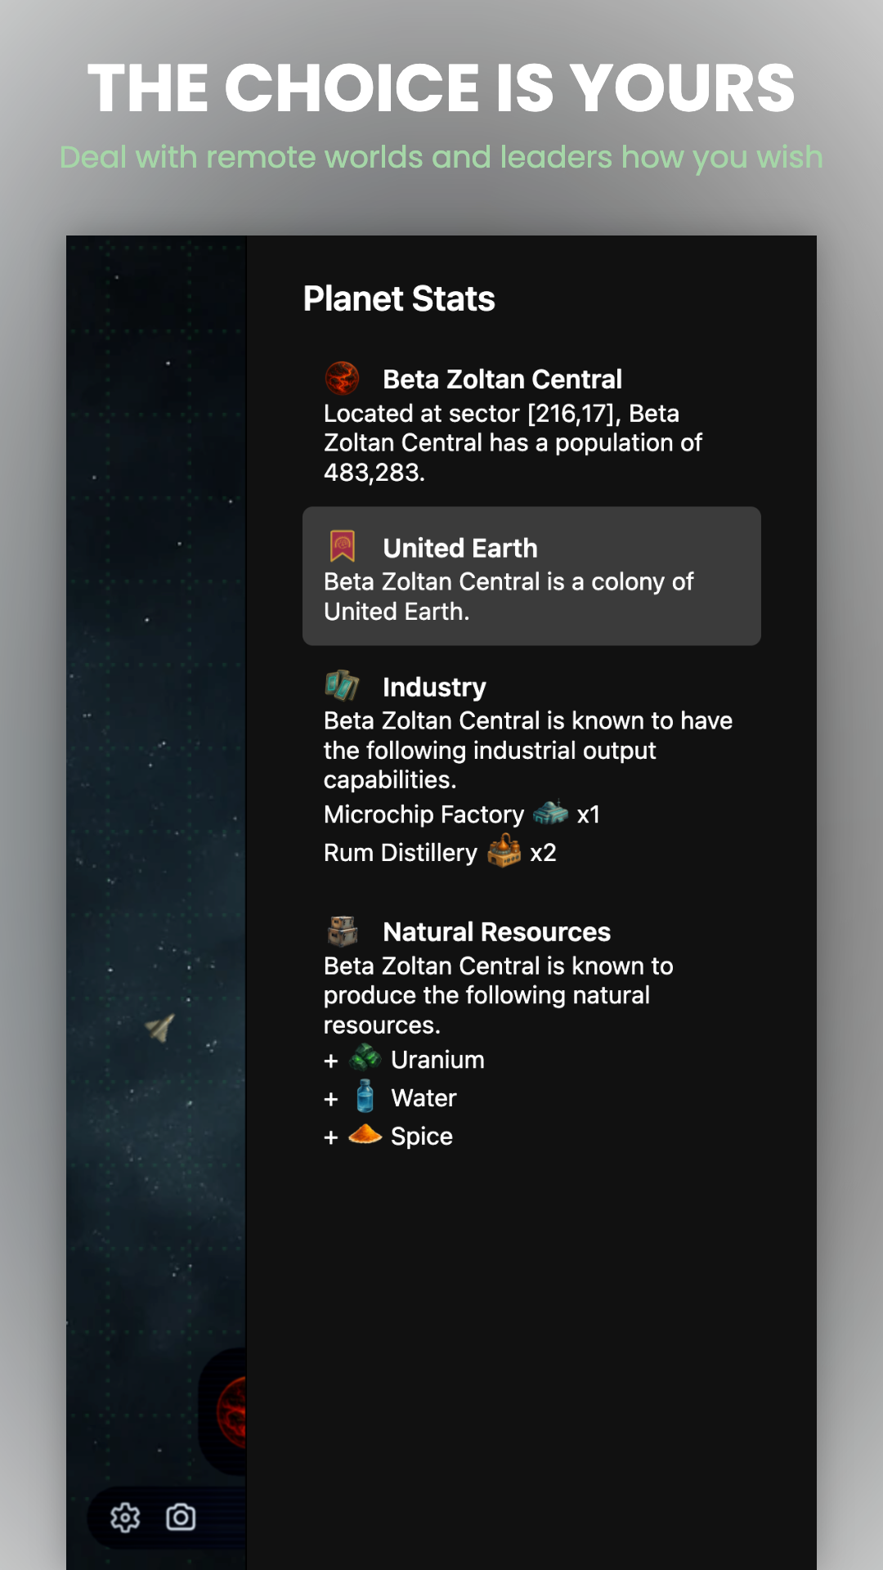Expand the plus sign next to Water
This screenshot has width=883, height=1570.
(x=331, y=1100)
